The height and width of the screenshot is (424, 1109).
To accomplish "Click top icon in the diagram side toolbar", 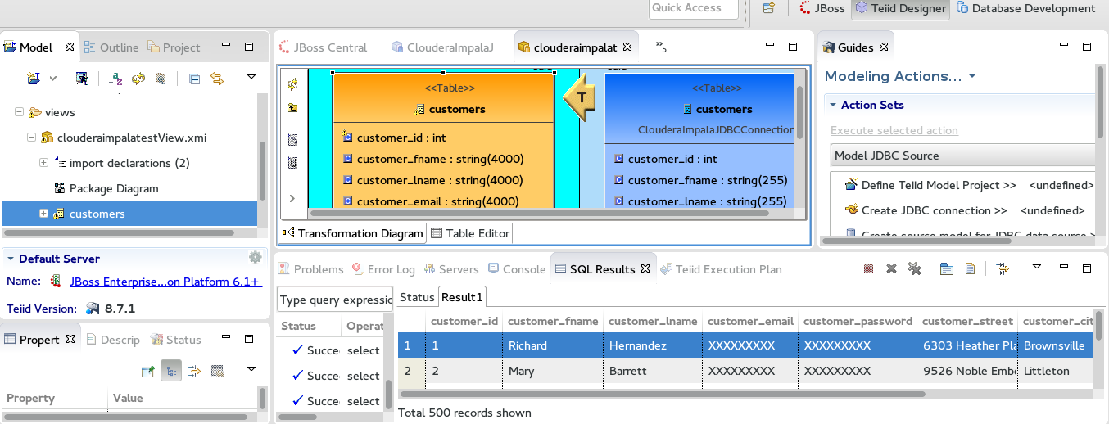I will [x=292, y=83].
